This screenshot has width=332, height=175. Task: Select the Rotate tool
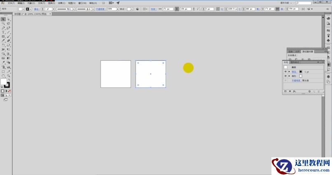(3, 45)
